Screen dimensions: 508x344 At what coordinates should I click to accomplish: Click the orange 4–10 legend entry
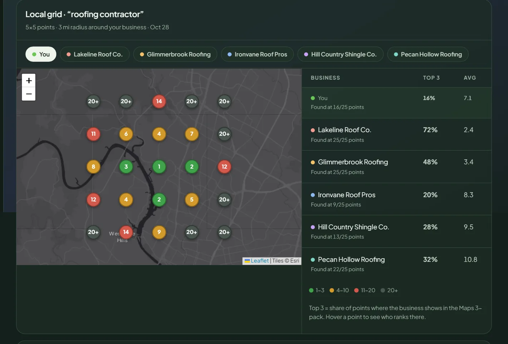339,290
